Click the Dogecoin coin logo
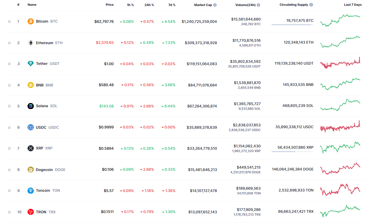 [x=31, y=170]
